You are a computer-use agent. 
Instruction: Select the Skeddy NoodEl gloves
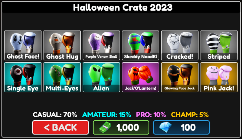pos(140,45)
